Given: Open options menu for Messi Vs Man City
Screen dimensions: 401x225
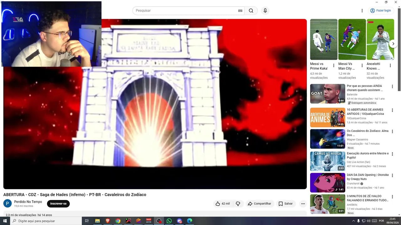Looking at the screenshot, I should coord(362,66).
